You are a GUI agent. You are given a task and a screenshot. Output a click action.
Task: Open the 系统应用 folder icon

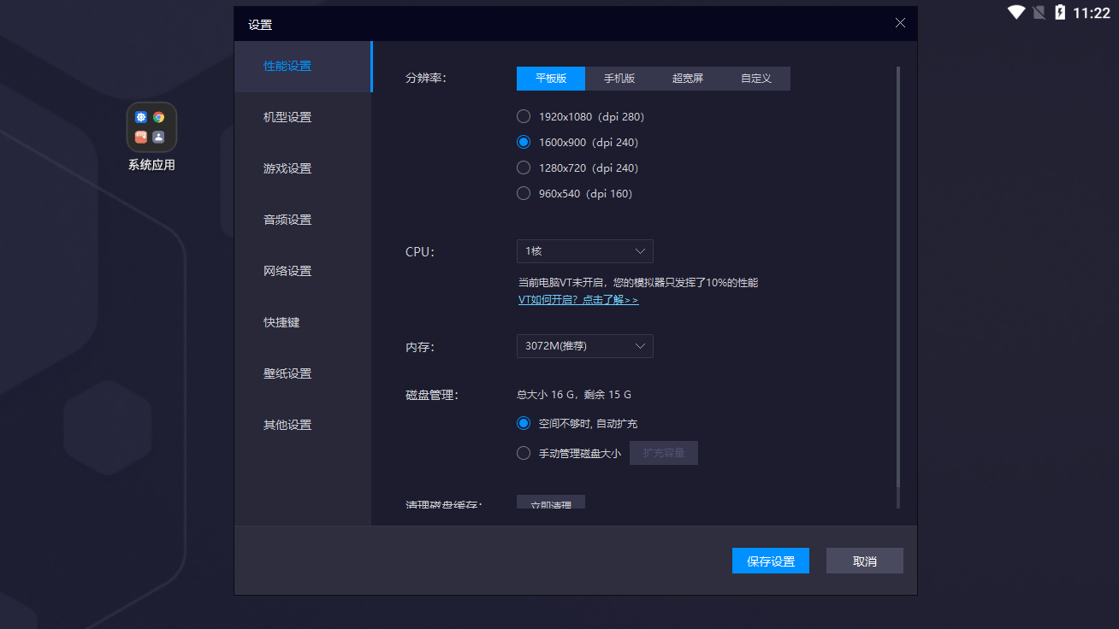151,127
